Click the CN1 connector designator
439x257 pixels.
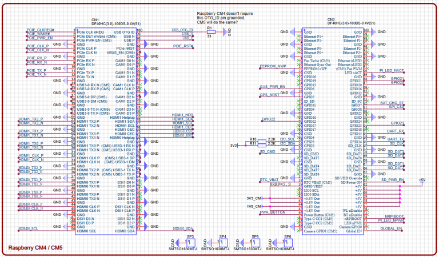coord(95,20)
